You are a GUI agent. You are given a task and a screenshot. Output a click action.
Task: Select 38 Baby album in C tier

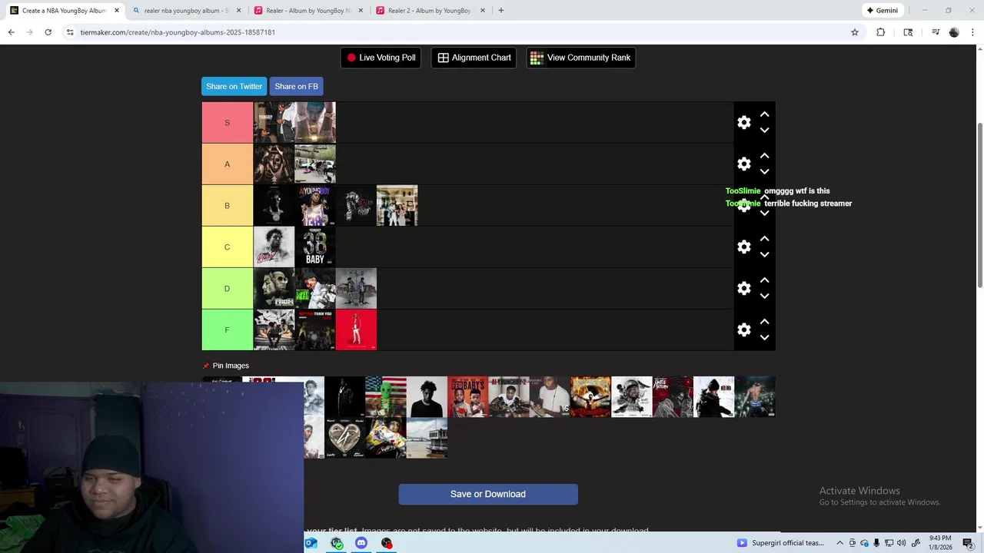(x=315, y=247)
